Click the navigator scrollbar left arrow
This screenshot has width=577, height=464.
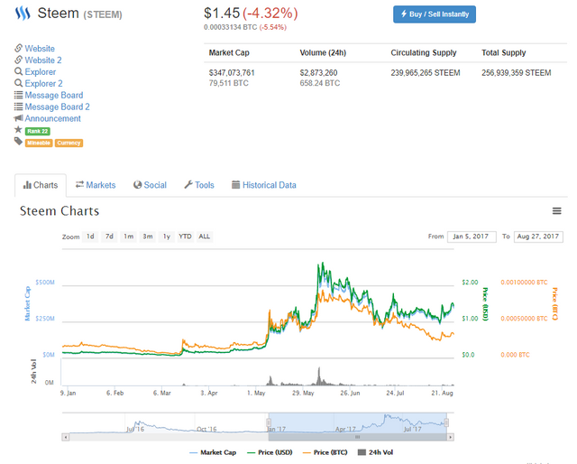[66, 437]
